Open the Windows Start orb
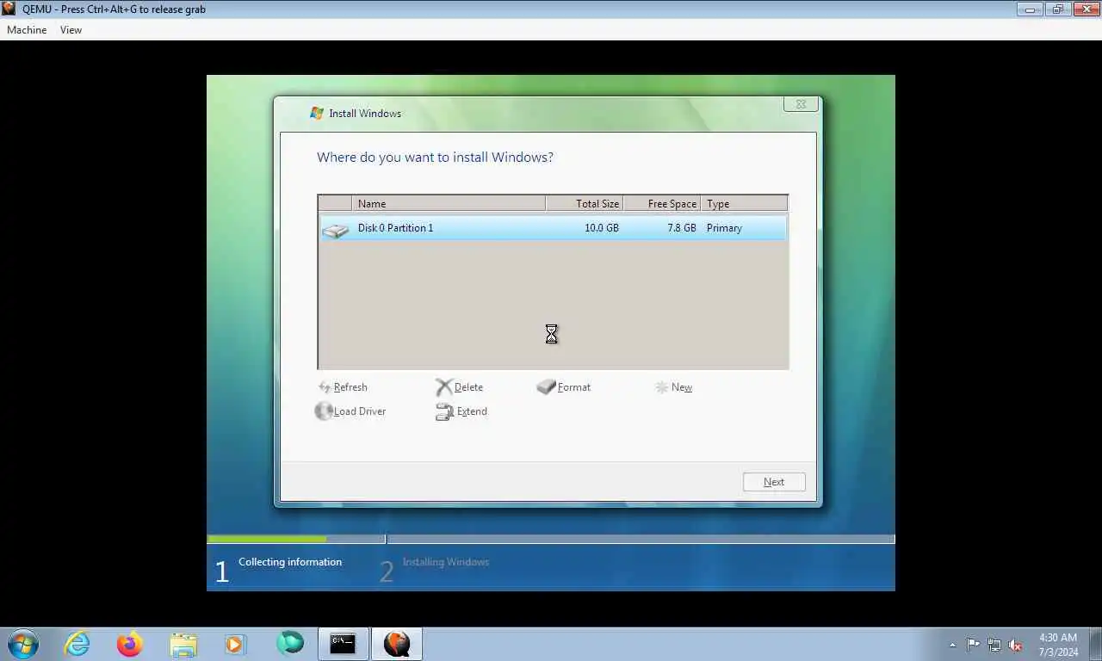The width and height of the screenshot is (1102, 661). [23, 644]
